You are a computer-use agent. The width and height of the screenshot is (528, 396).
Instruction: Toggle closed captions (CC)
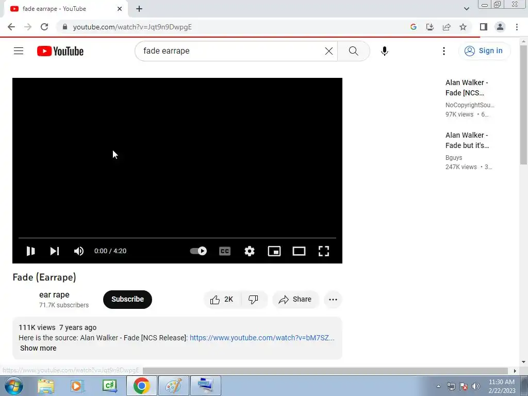225,251
